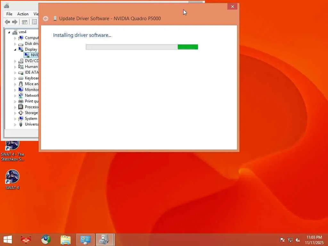328x246 pixels.
Task: Click the Keyboards category icon
Action: click(21, 78)
